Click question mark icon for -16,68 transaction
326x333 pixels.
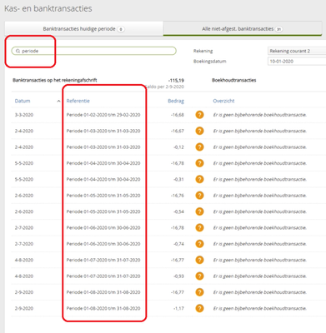199,115
